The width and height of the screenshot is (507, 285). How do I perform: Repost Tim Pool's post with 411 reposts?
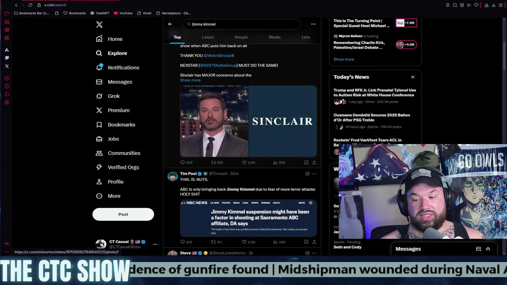[x=216, y=242]
